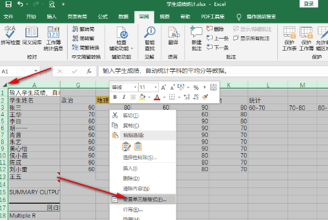This screenshot has width=328, height=220.
Task: Click the Sign in (登录) button
Action: pos(309,4)
